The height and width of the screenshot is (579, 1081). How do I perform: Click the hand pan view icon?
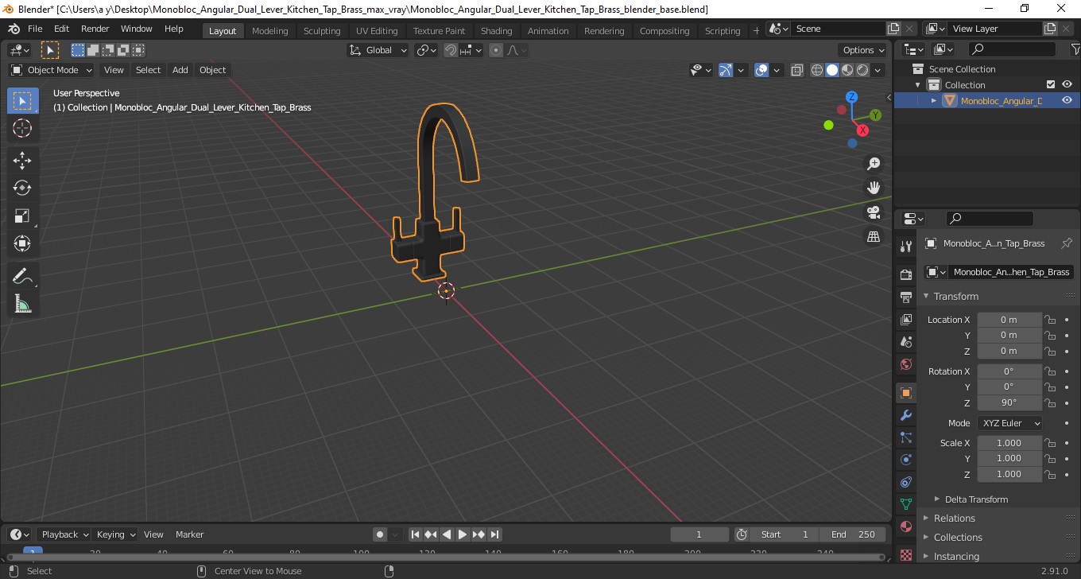click(874, 188)
